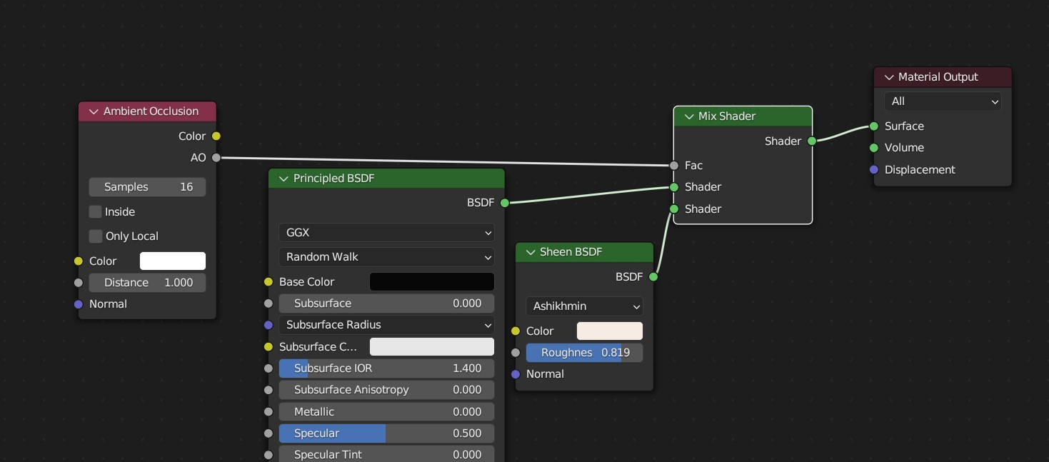The height and width of the screenshot is (462, 1049).
Task: Click the Specular input socket
Action: pyautogui.click(x=268, y=433)
